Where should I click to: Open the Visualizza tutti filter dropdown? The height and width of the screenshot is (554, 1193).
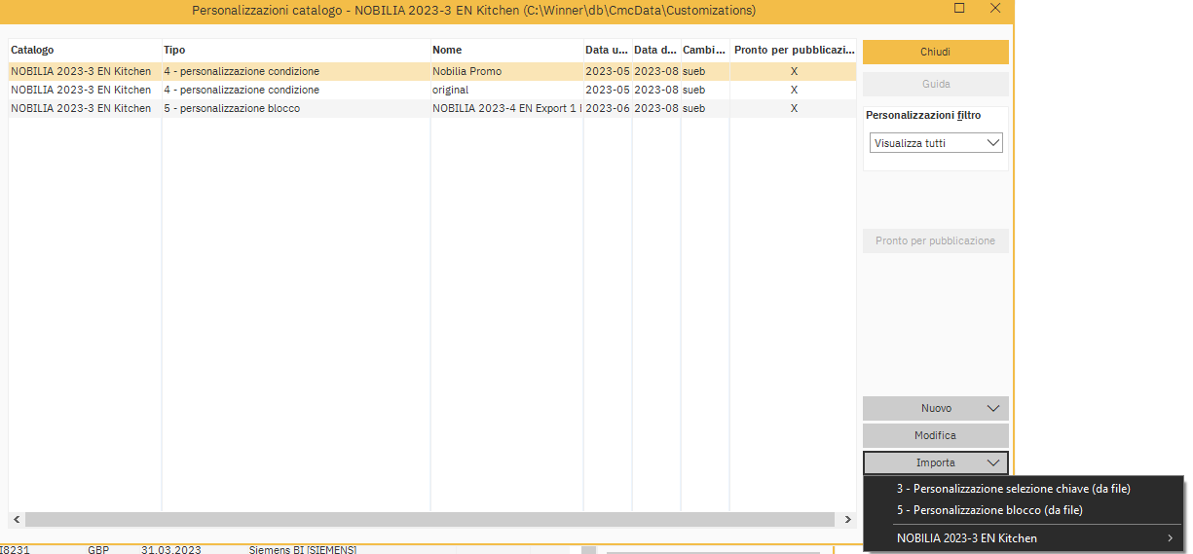coord(935,143)
